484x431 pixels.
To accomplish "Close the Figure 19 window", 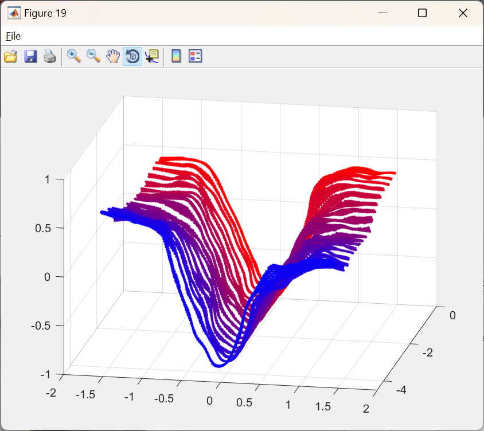I will click(463, 13).
